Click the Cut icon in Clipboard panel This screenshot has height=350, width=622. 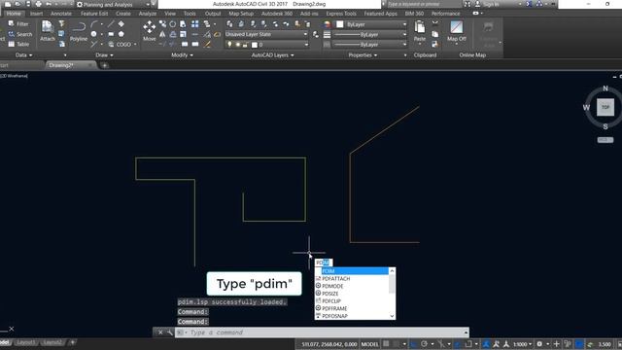(x=435, y=23)
